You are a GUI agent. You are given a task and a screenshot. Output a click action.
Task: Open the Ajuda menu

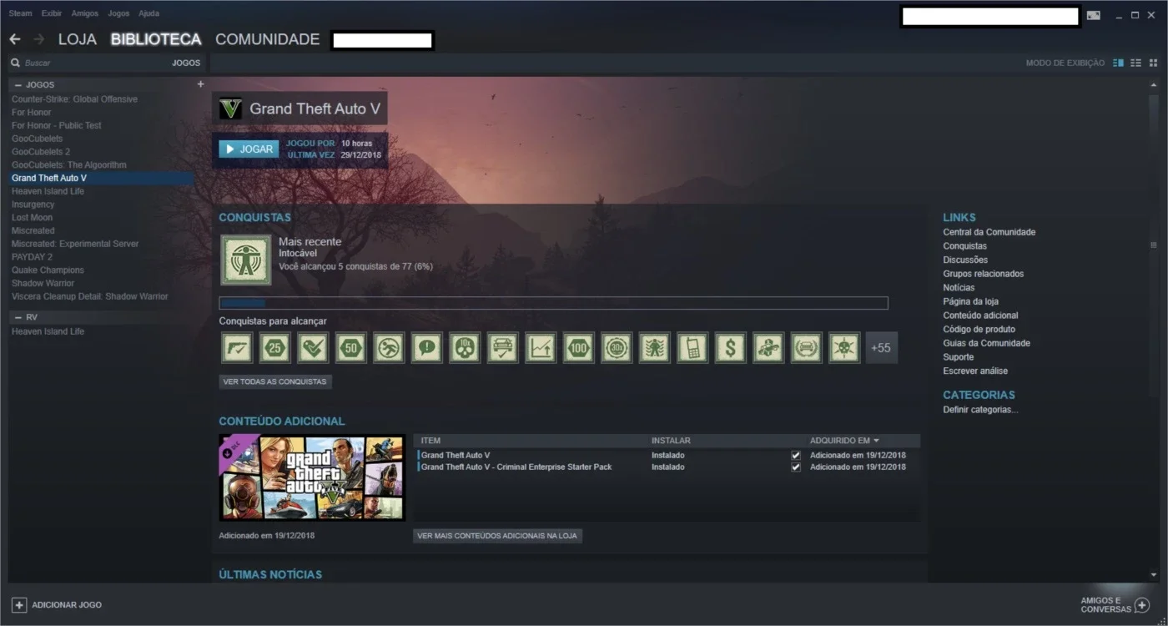(149, 13)
